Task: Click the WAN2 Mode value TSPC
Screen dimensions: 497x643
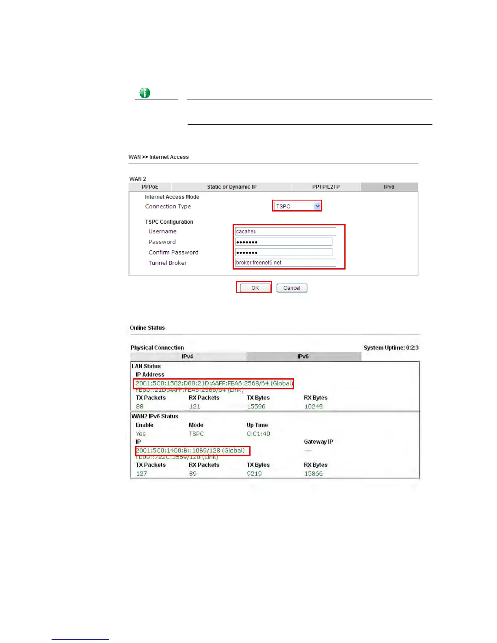Action: point(197,434)
